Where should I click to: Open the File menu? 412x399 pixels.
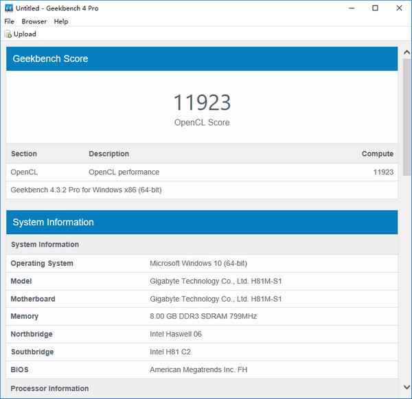[x=9, y=21]
